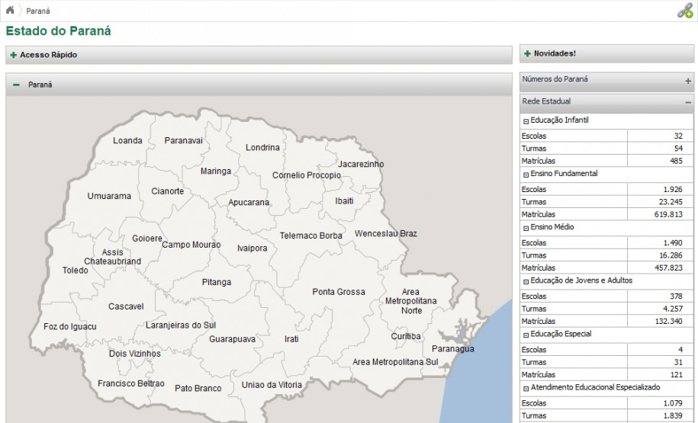
Task: Choose Ponta Grossa on the map
Action: click(x=338, y=292)
